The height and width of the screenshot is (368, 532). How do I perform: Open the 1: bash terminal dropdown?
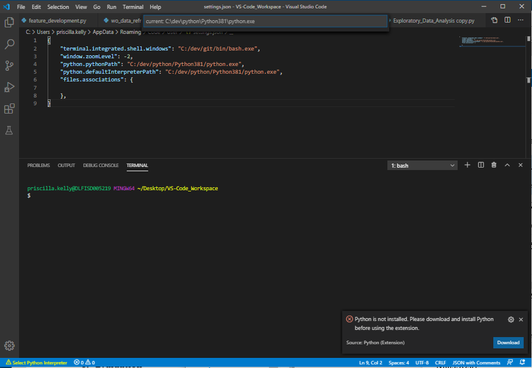[422, 165]
